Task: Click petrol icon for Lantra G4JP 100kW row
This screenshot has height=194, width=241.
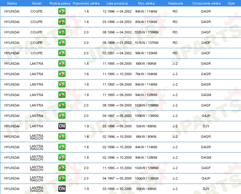Action: [62, 116]
